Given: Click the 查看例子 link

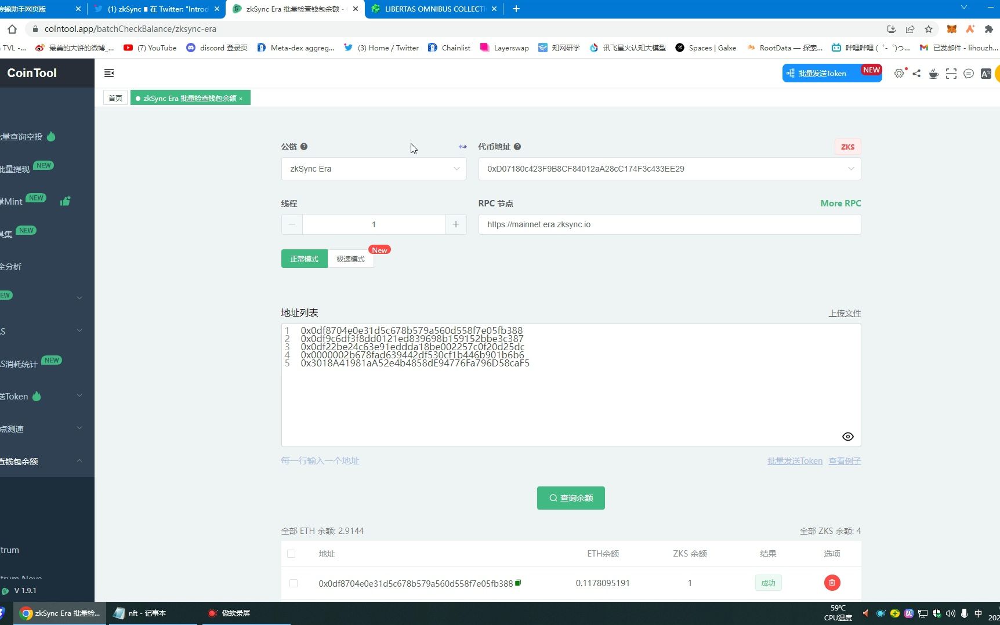Looking at the screenshot, I should point(845,461).
